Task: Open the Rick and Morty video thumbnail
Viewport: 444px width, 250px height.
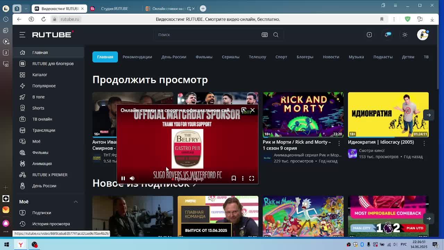Action: (303, 115)
